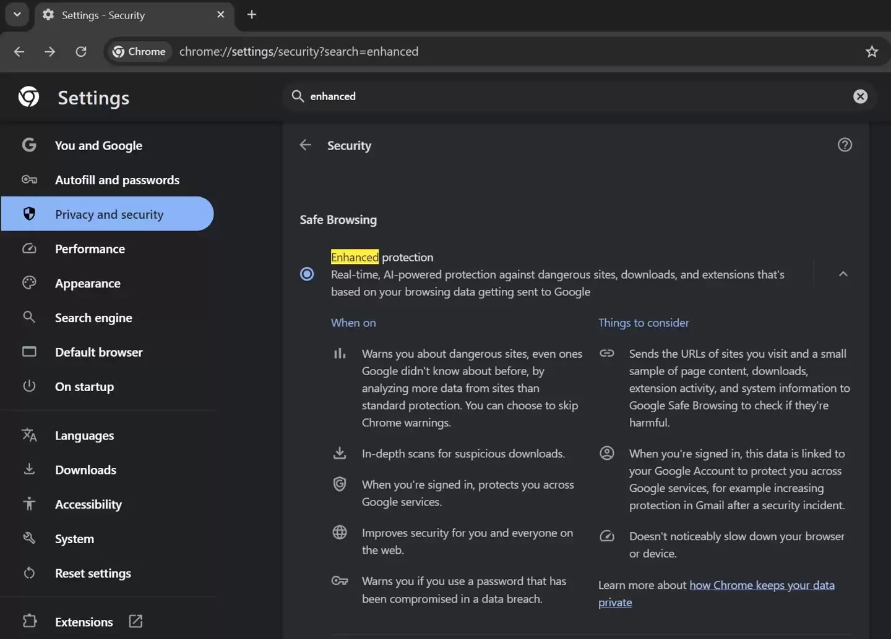Open the browser tab search dropdown
The width and height of the screenshot is (891, 639).
tap(17, 14)
